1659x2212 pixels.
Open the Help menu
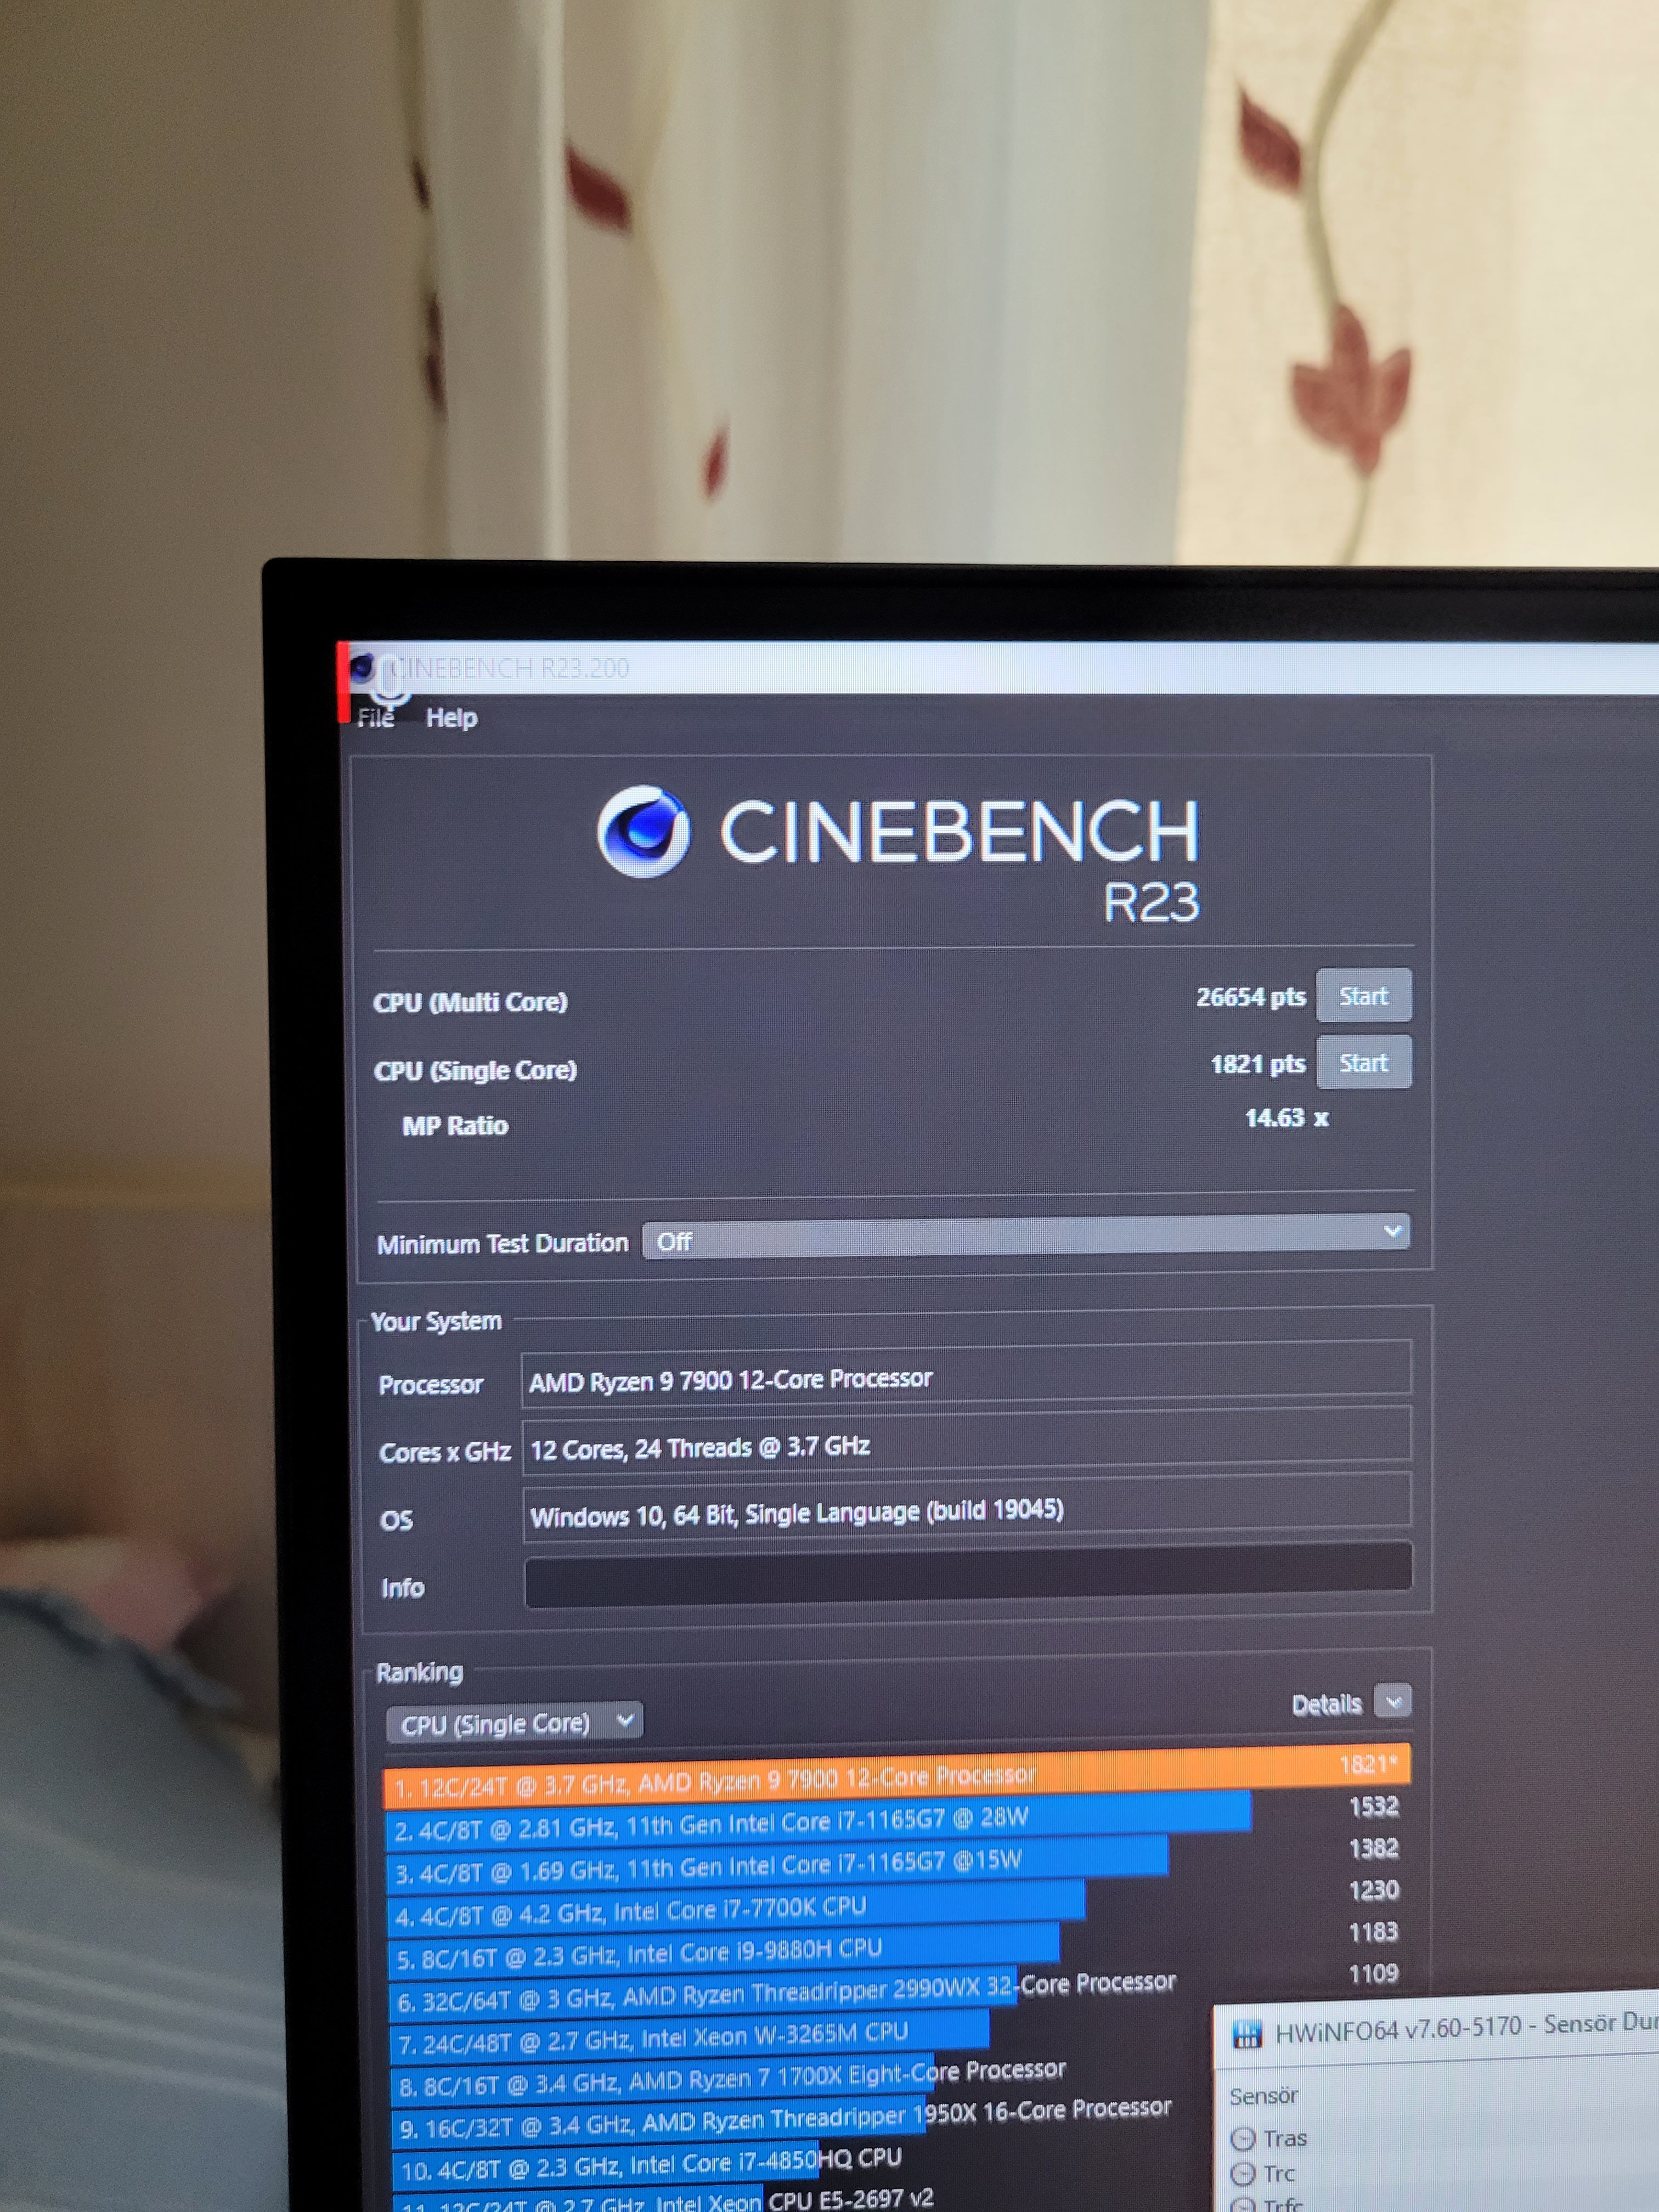coord(451,717)
